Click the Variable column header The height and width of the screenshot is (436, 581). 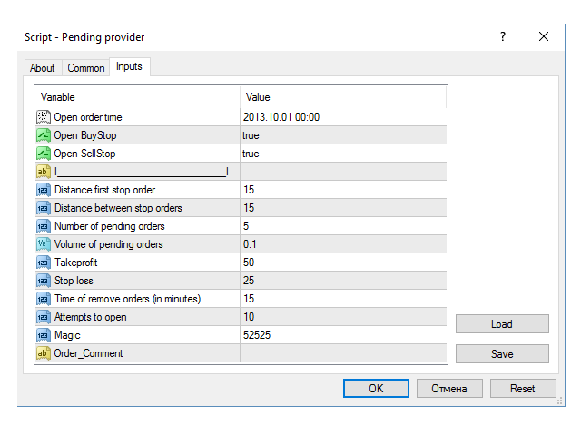click(137, 97)
